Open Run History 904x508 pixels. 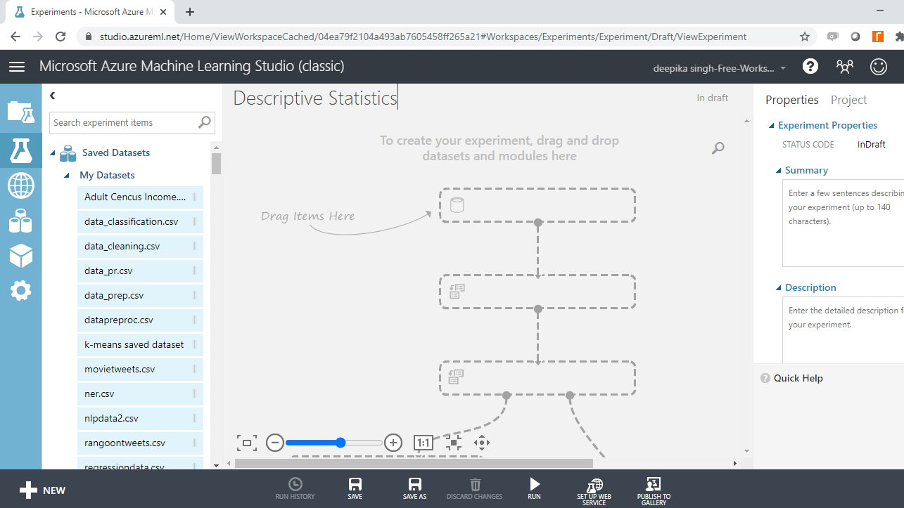295,488
